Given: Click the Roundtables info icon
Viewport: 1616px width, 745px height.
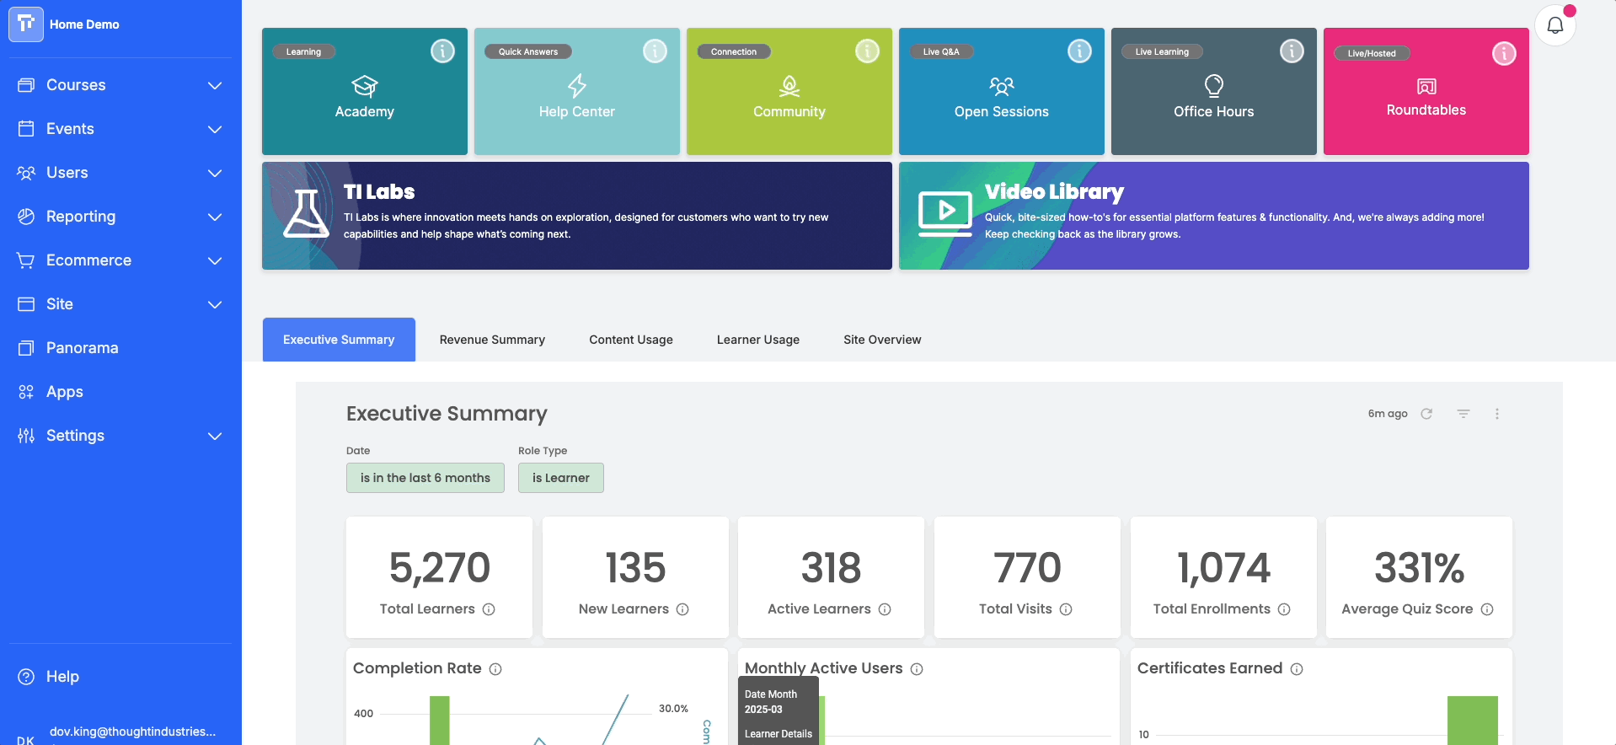Looking at the screenshot, I should coord(1504,53).
